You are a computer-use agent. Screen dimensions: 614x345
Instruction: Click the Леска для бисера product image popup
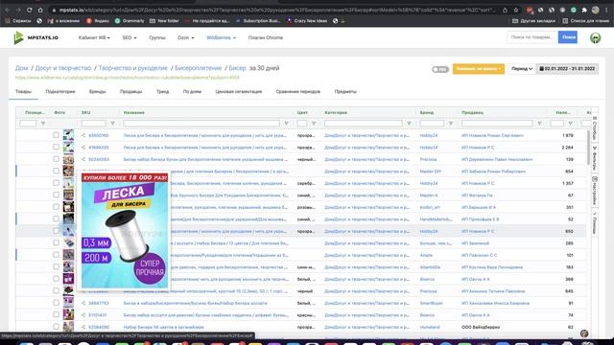125,230
